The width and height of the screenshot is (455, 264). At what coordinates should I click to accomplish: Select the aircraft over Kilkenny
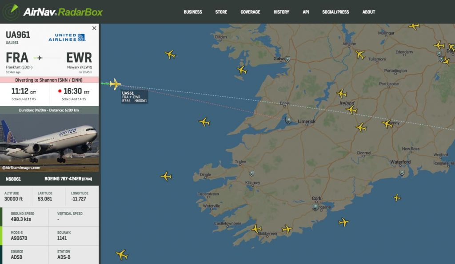pyautogui.click(x=387, y=124)
